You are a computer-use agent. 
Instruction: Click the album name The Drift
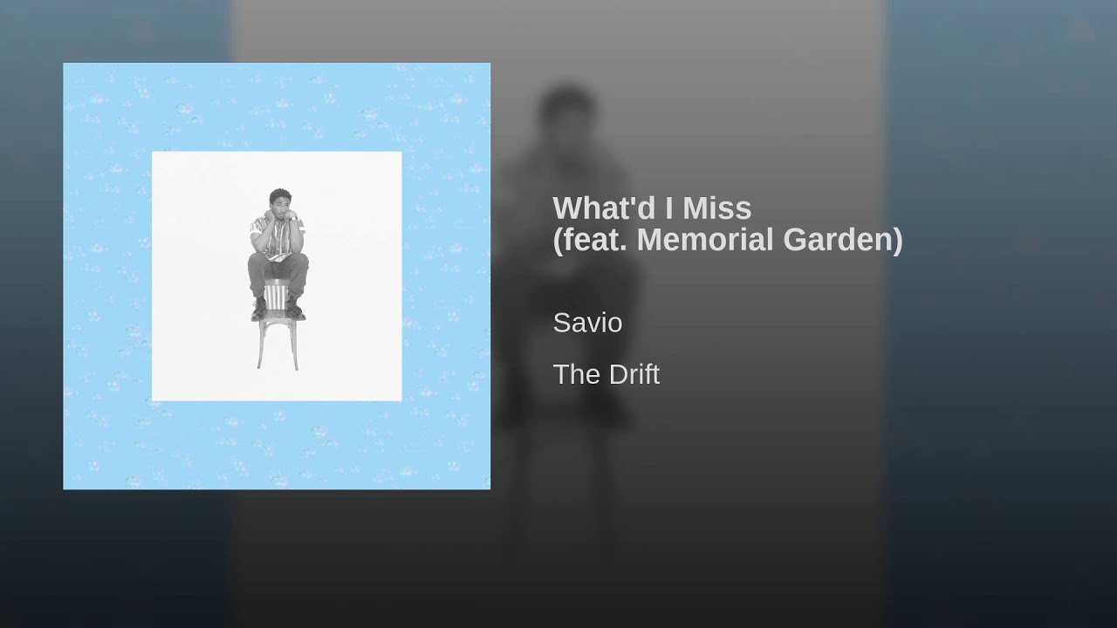(606, 374)
